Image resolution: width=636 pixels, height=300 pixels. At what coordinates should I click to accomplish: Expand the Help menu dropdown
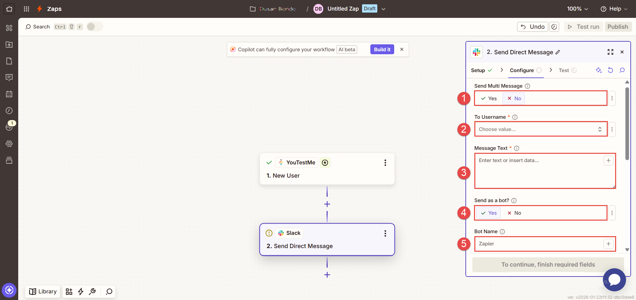(614, 9)
